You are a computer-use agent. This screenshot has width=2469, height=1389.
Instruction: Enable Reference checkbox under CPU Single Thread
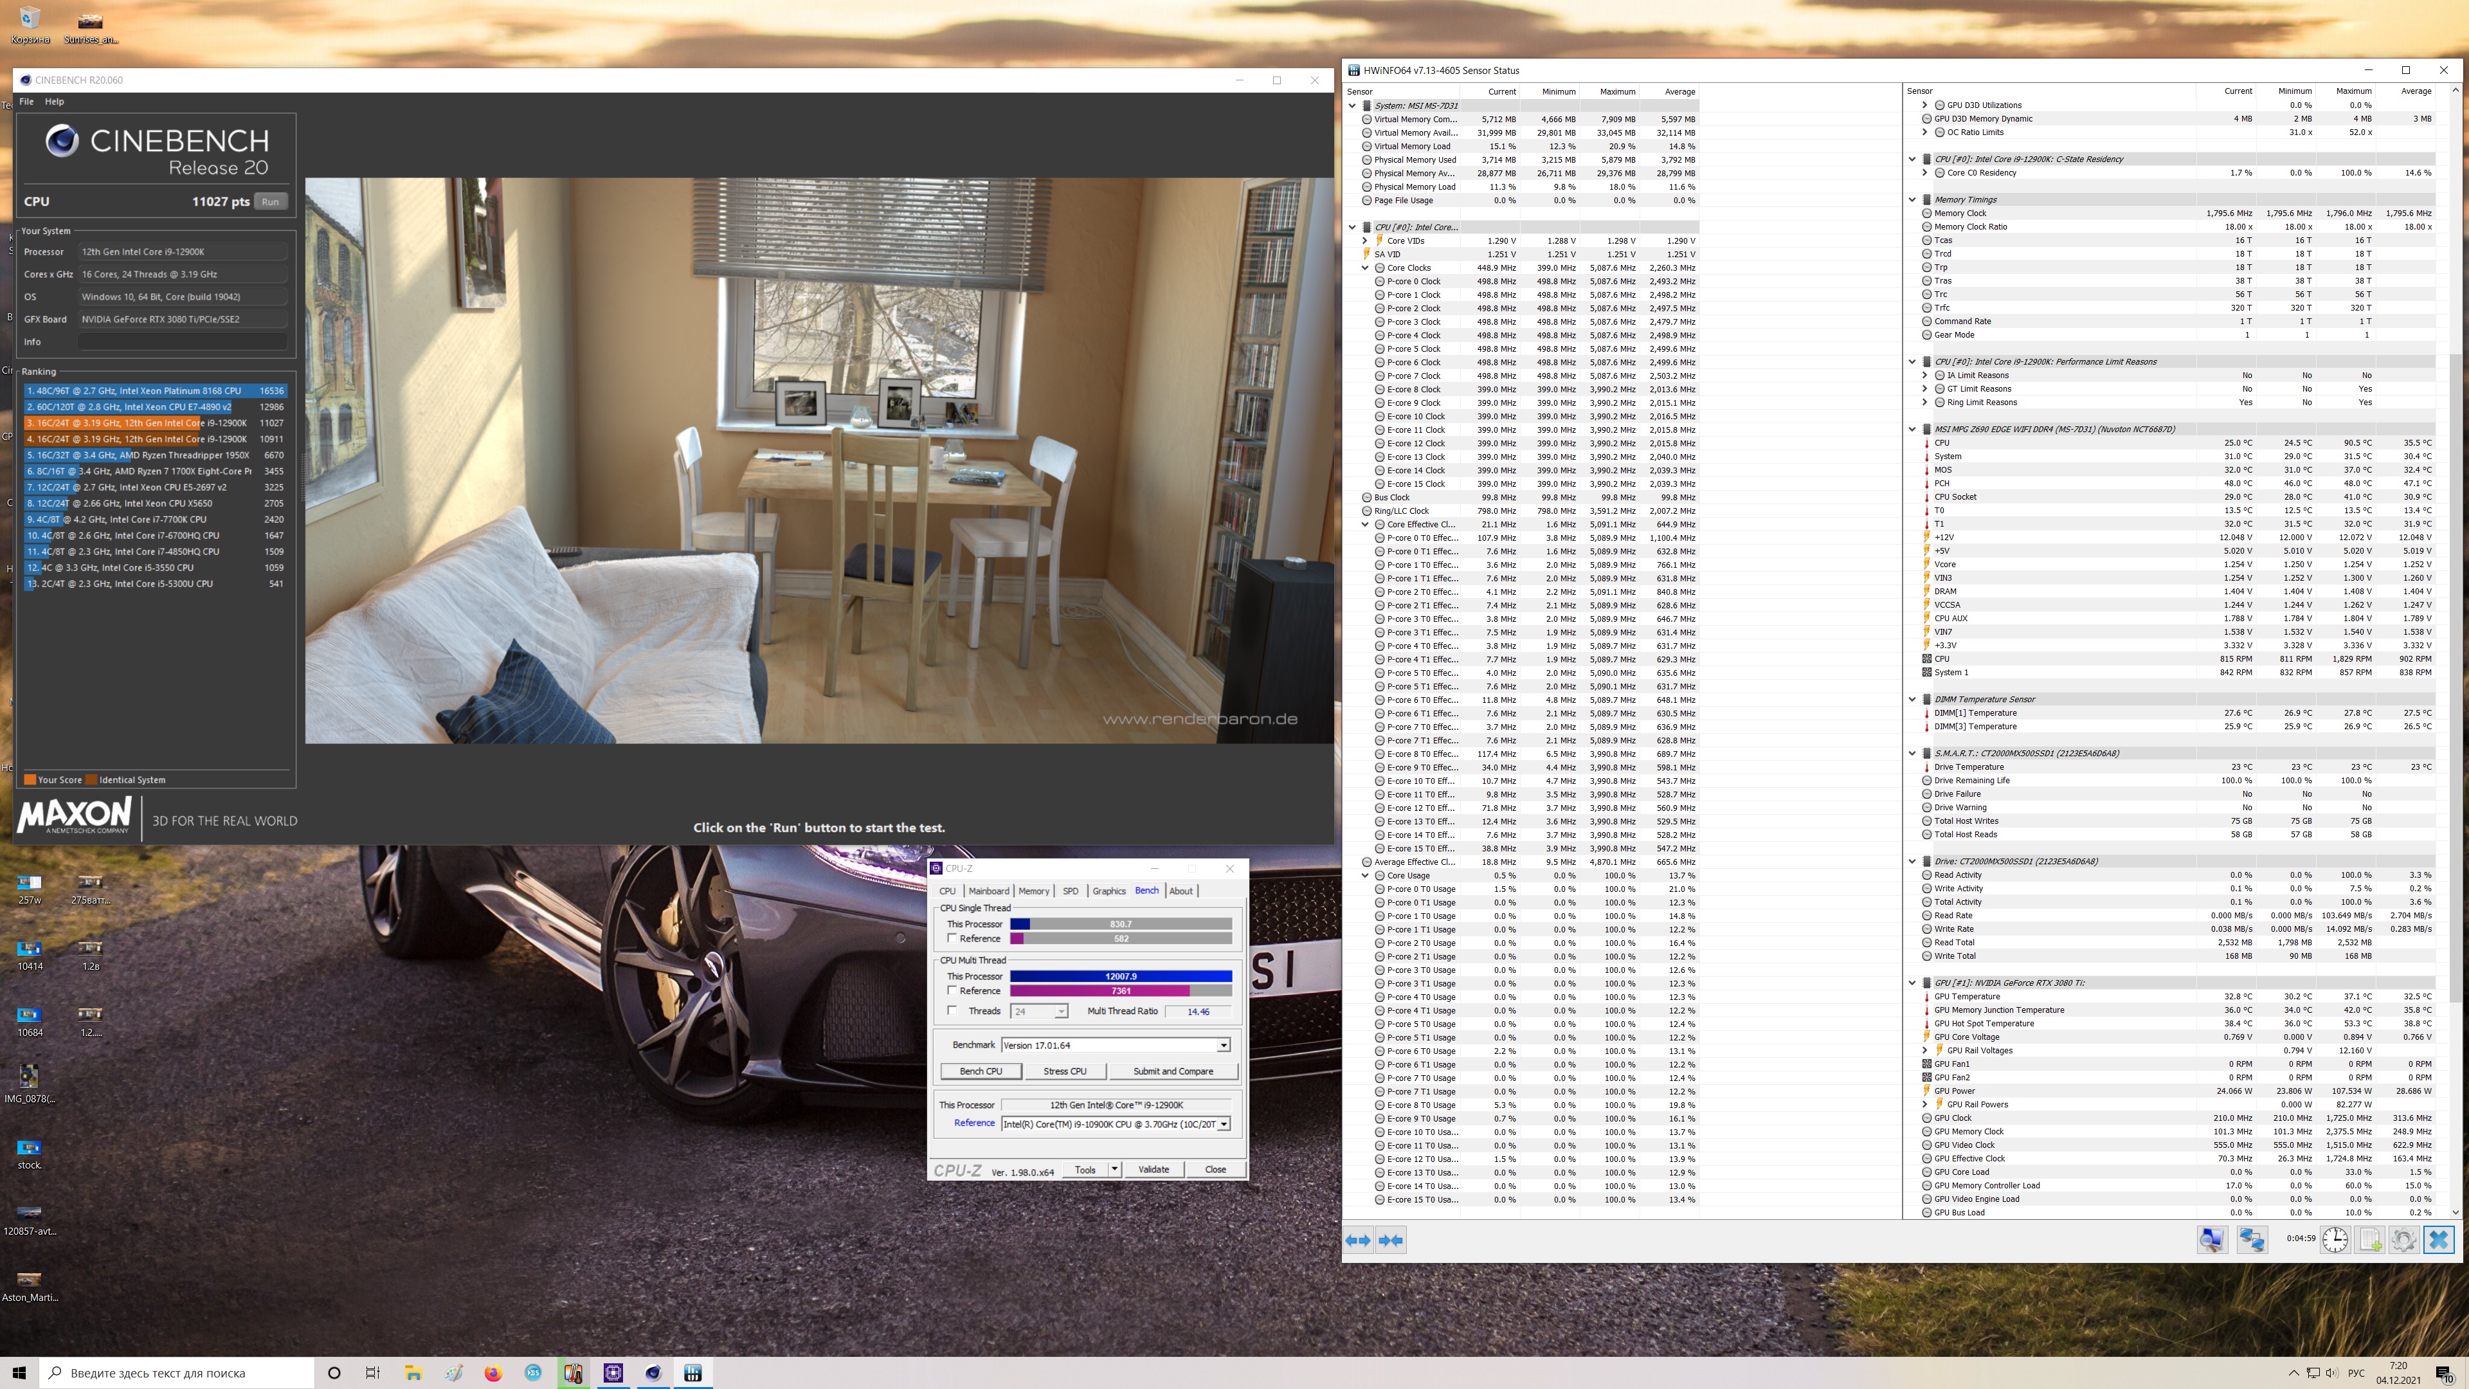[952, 938]
